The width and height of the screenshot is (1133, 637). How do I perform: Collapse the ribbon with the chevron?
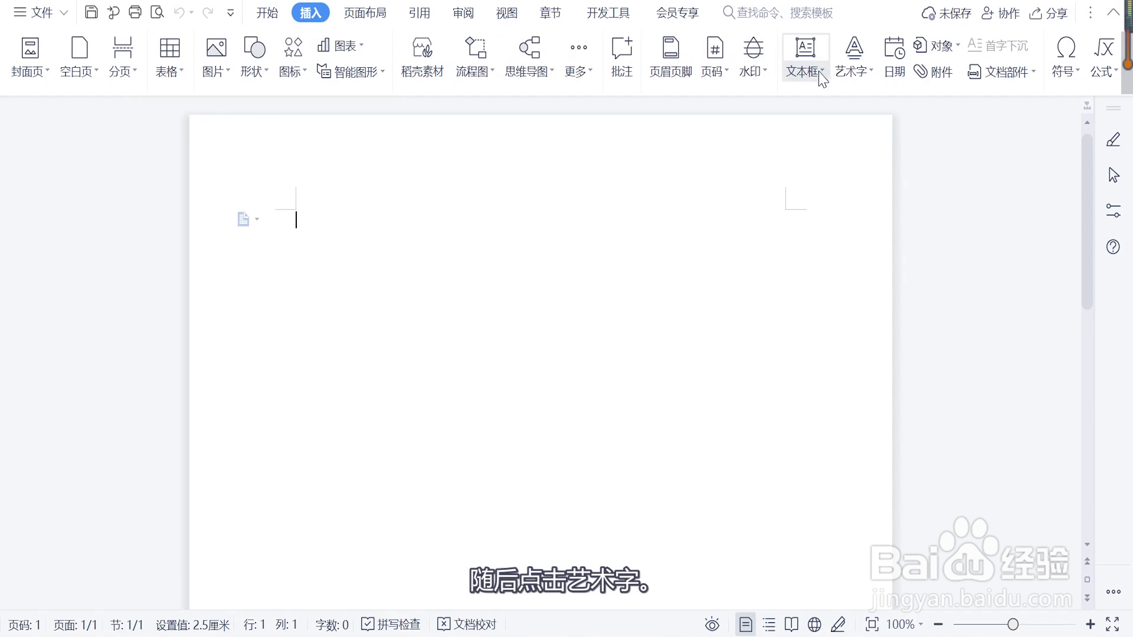coord(1114,12)
